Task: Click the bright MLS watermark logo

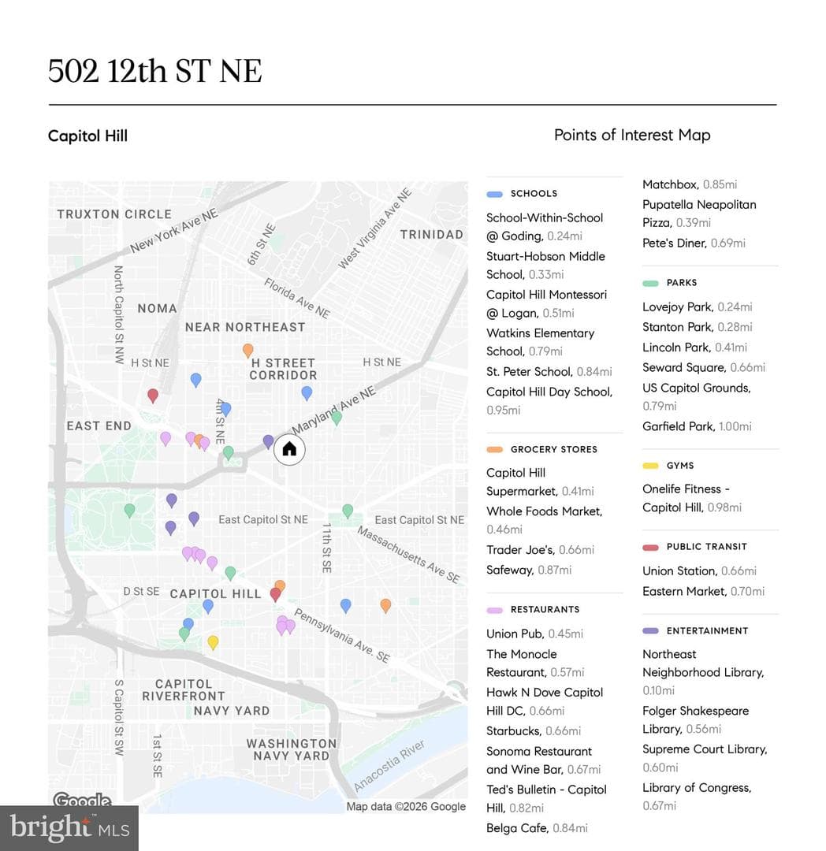Action: [69, 828]
